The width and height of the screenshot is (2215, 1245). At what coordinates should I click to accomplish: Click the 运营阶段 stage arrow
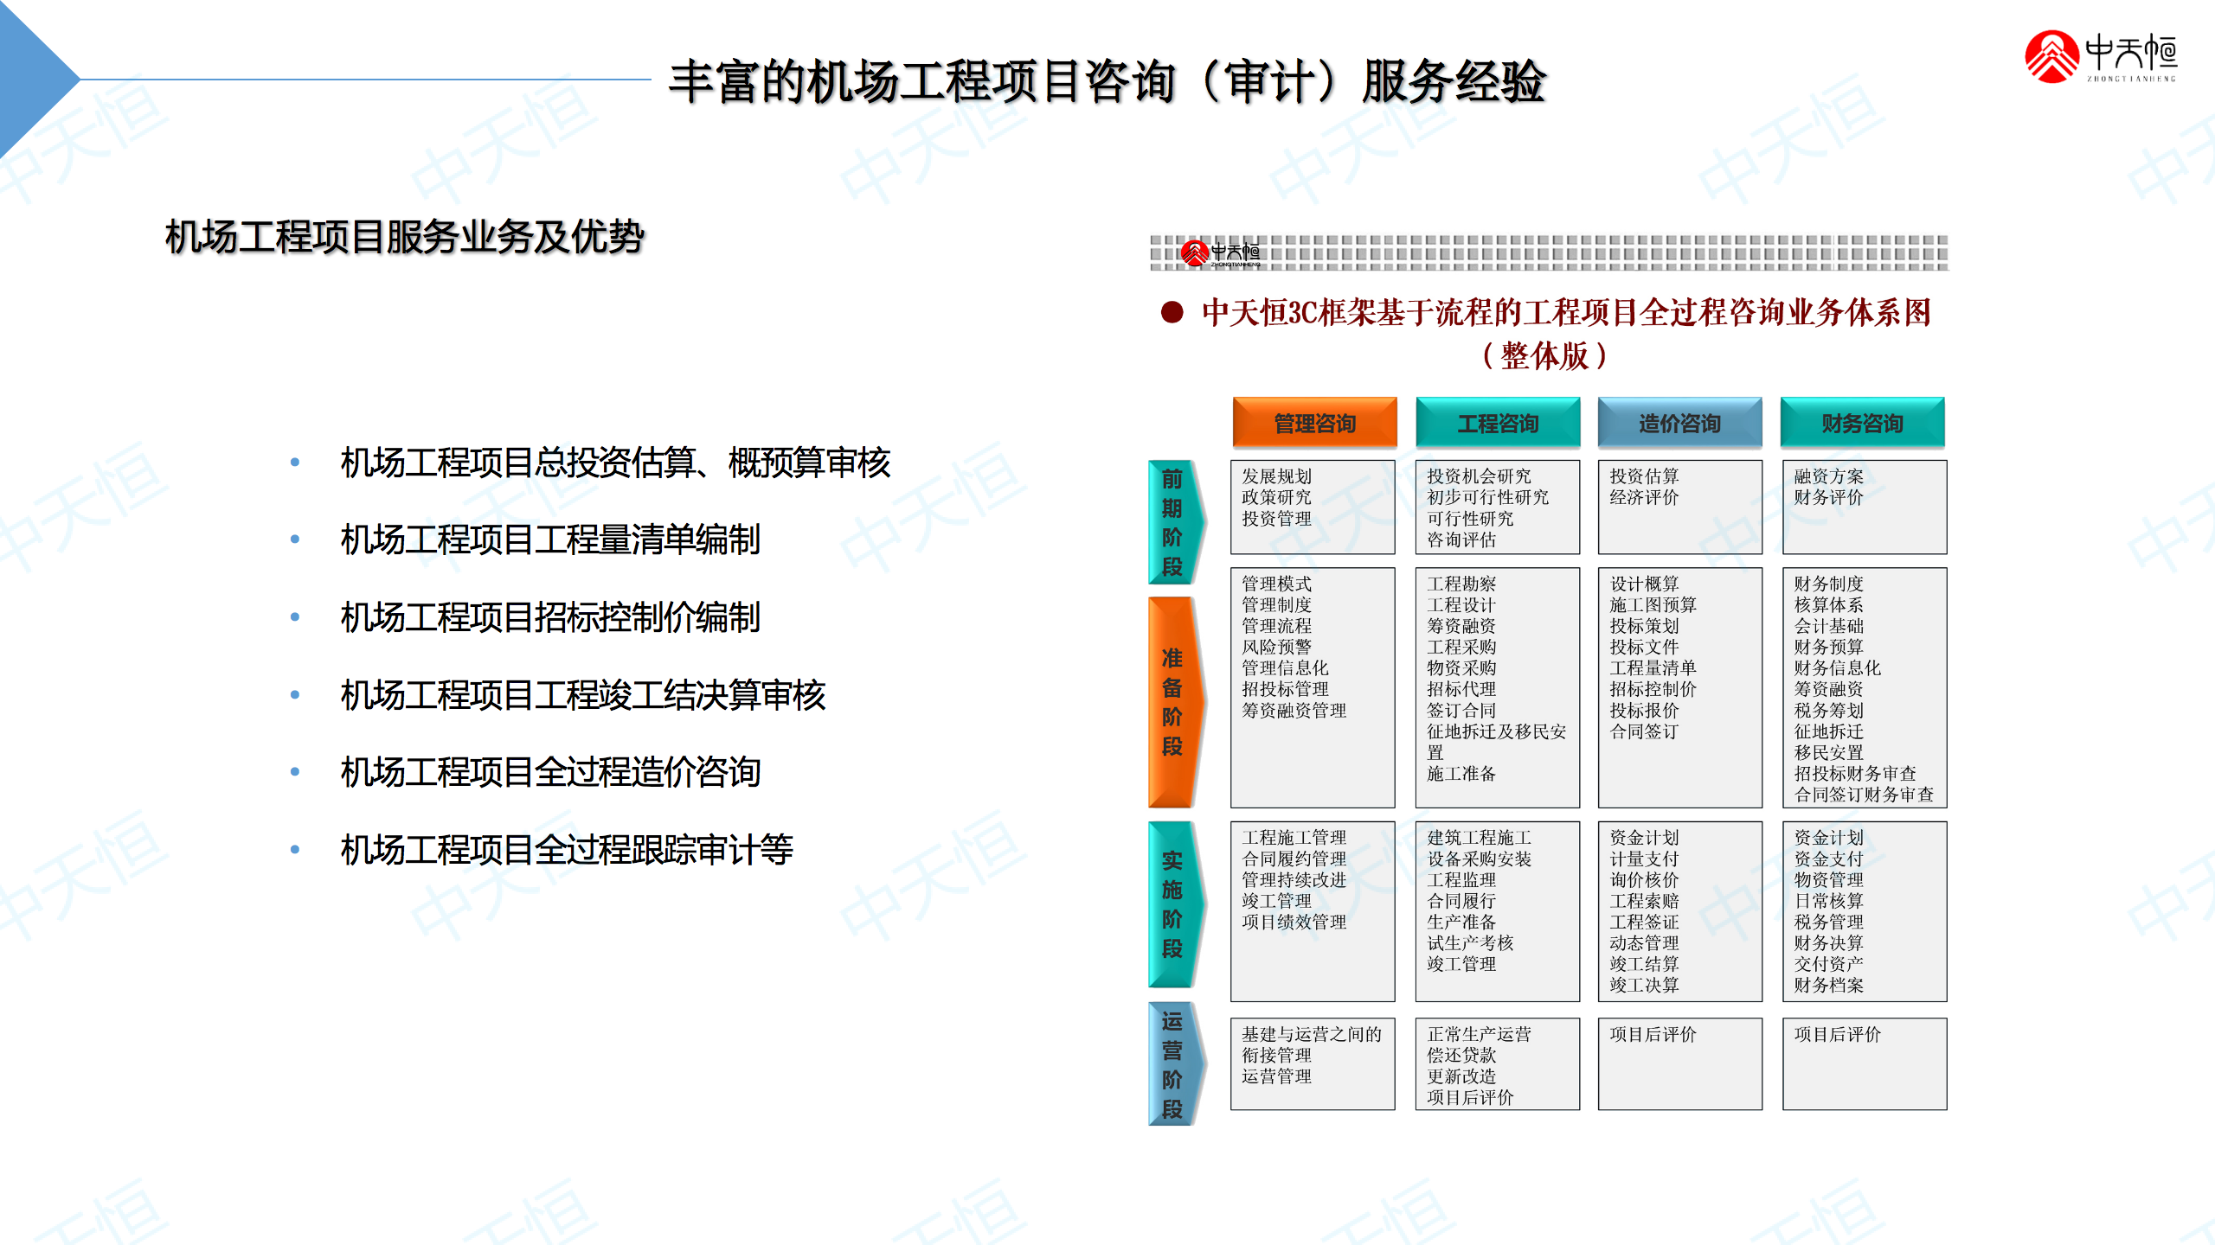pyautogui.click(x=1175, y=1064)
